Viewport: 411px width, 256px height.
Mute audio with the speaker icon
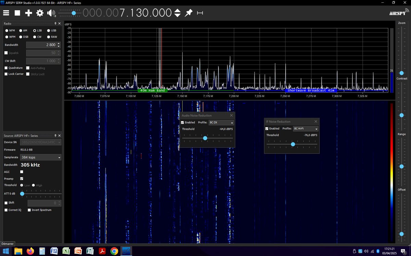click(51, 13)
